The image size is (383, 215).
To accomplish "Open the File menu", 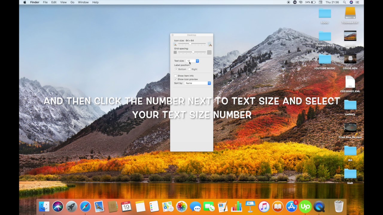I will (45, 2).
